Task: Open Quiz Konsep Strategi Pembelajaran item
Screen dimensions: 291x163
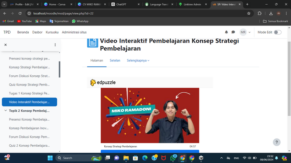Action: coord(29,85)
